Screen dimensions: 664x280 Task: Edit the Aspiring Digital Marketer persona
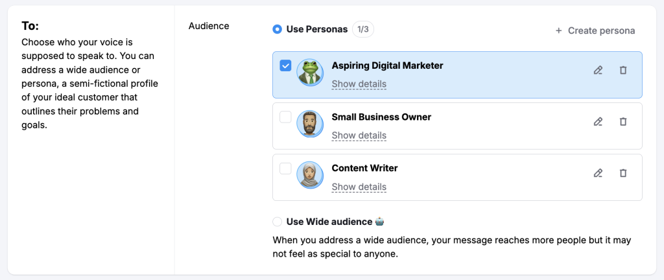[x=597, y=70]
